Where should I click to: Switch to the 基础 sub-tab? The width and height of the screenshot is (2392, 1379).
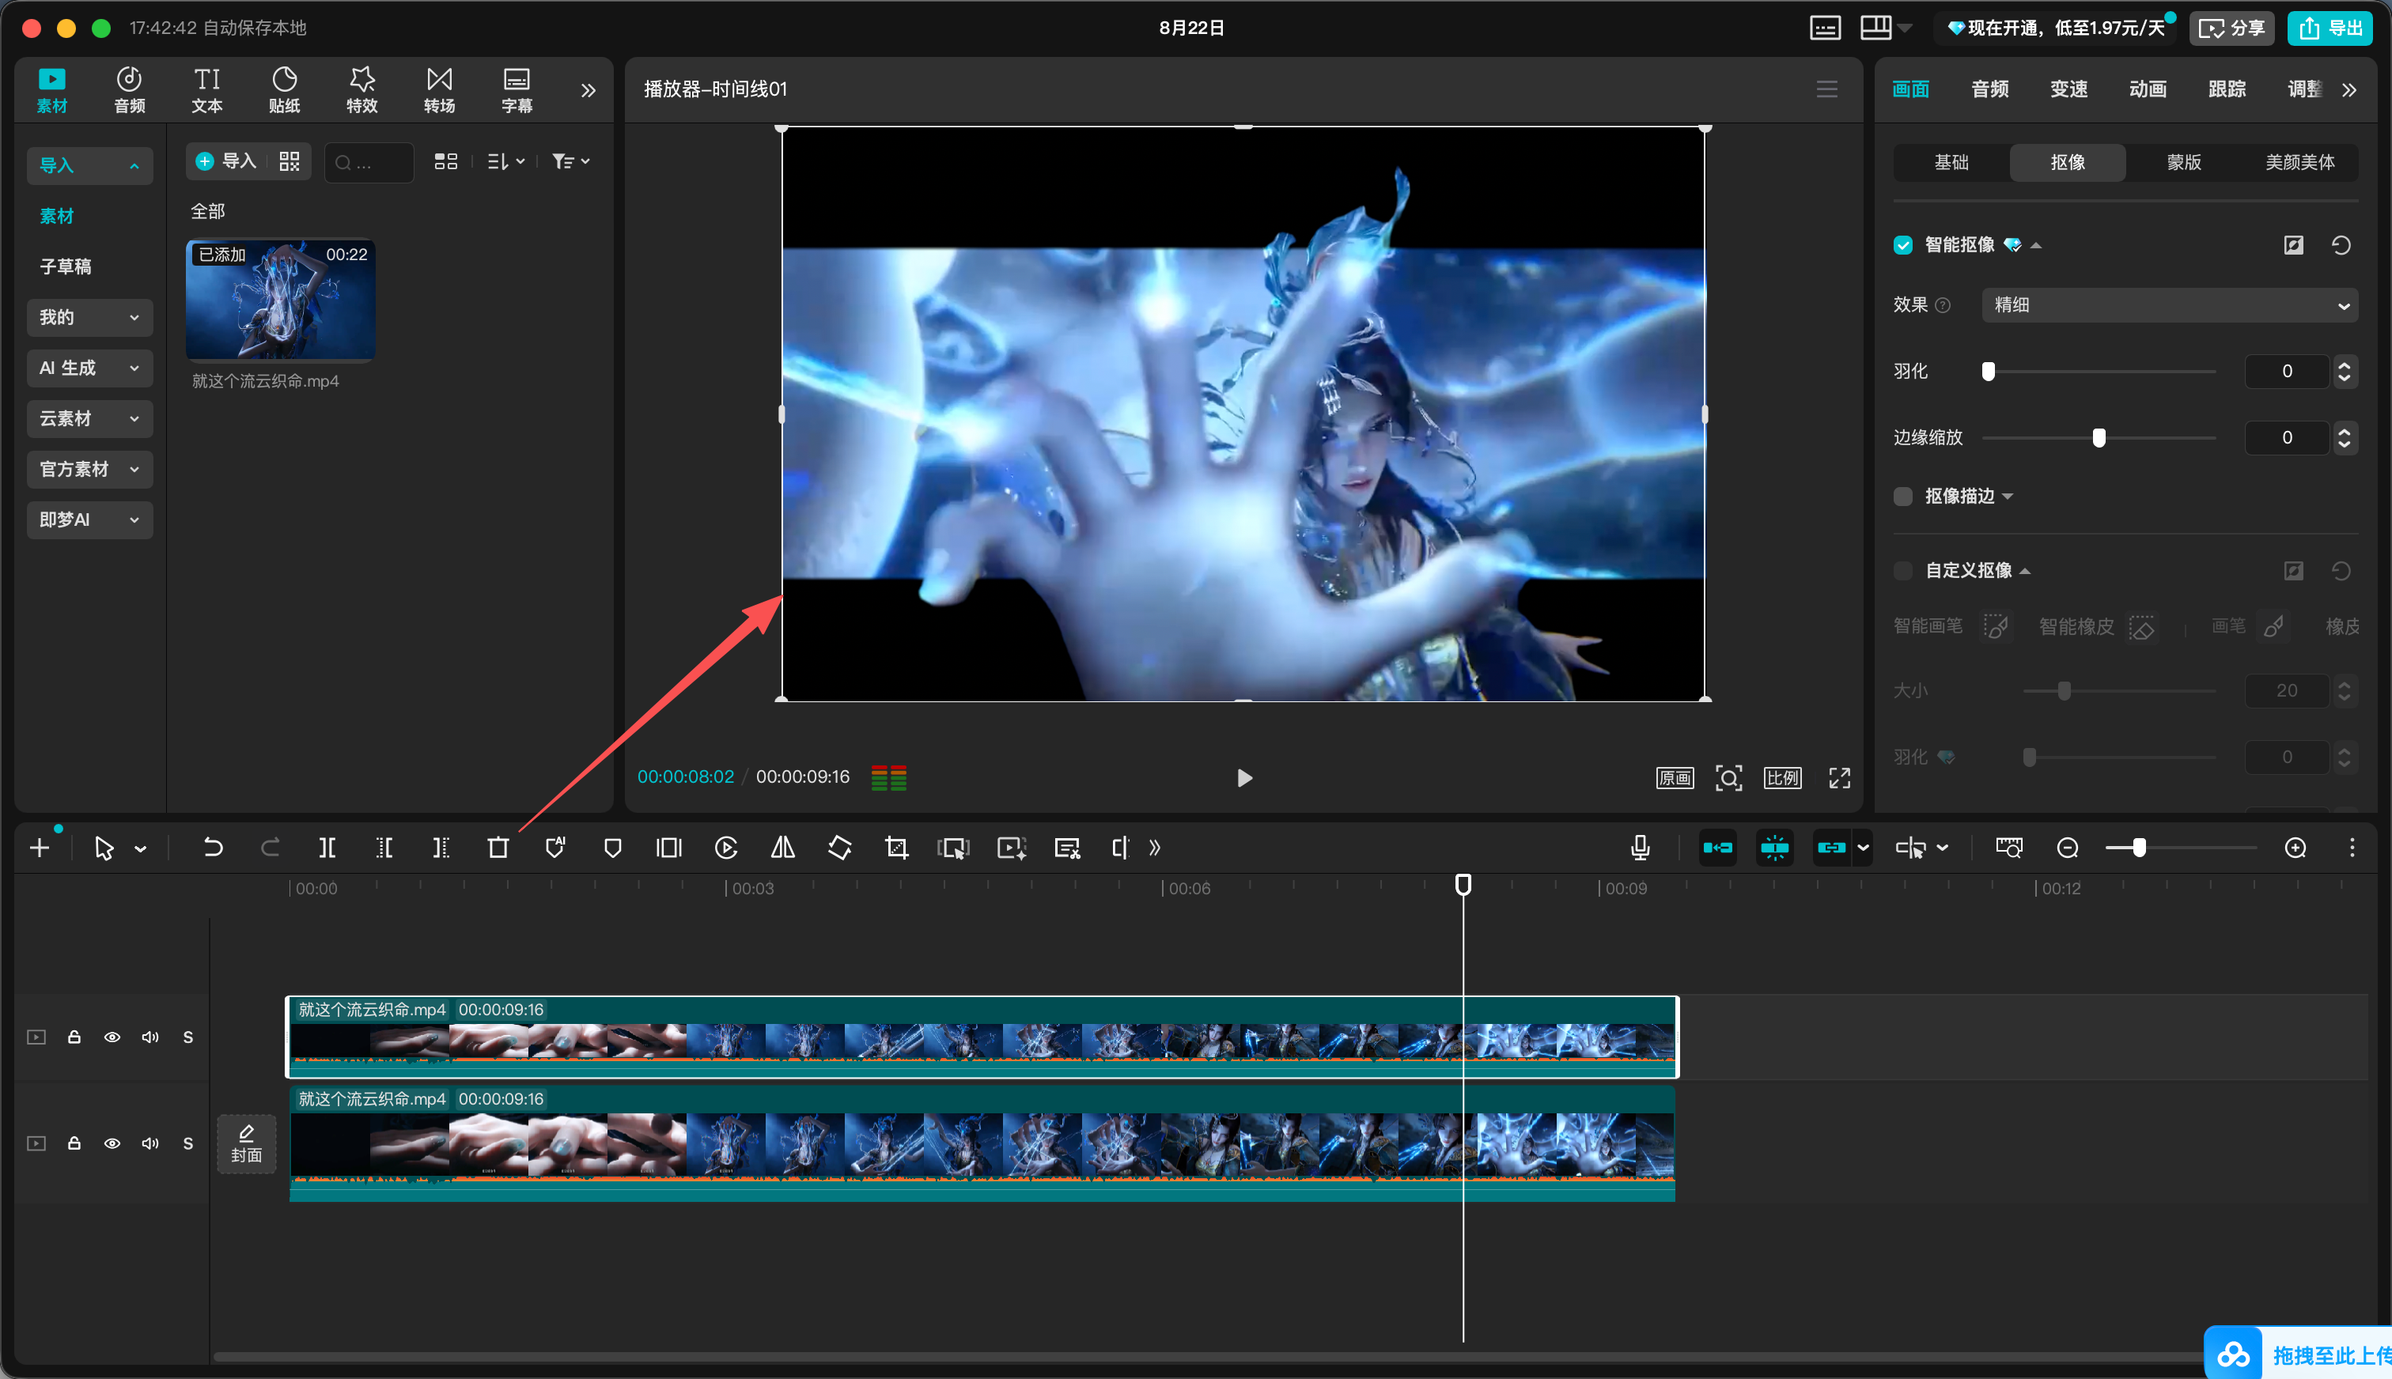pyautogui.click(x=1951, y=162)
